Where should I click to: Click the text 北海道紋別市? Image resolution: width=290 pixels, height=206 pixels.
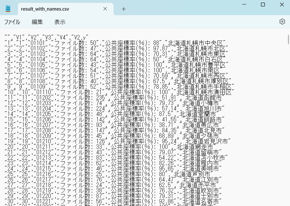click(x=201, y=191)
